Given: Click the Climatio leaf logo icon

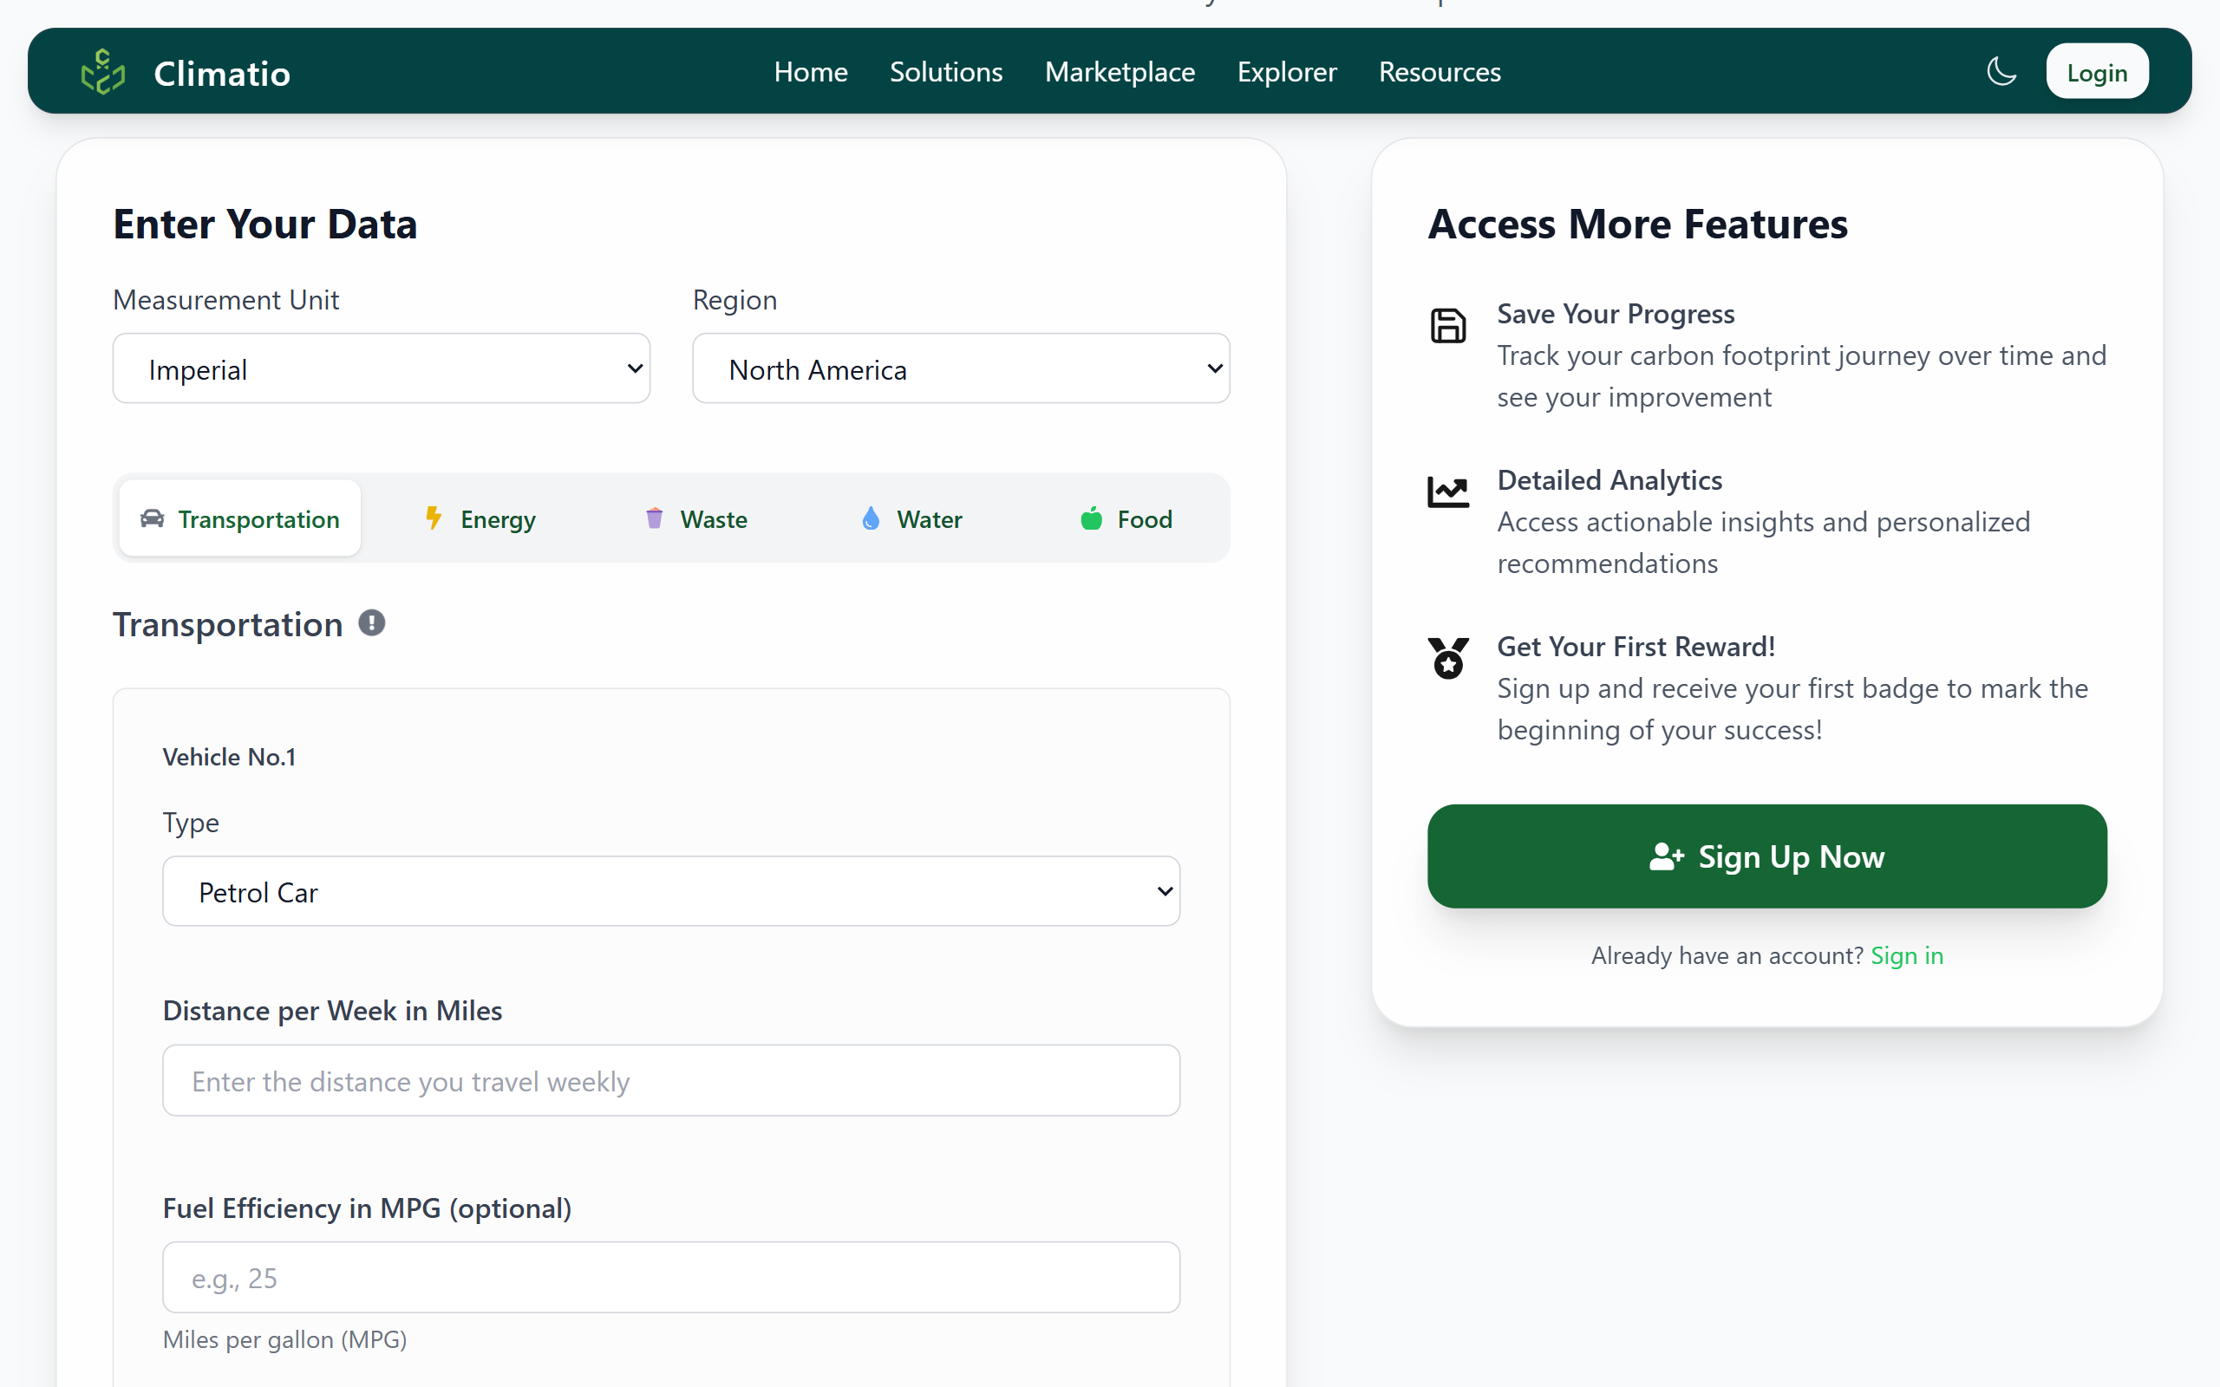Looking at the screenshot, I should point(102,73).
